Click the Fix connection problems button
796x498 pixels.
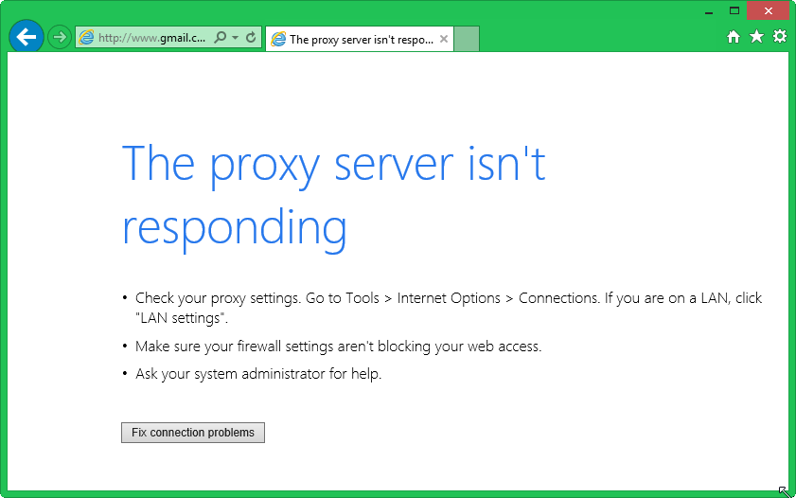tap(193, 433)
